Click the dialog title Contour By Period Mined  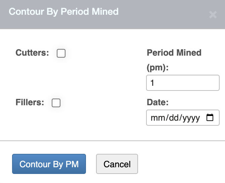63,12
